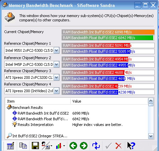159x151 pixels.
Task: Go back with the green left arrow
Action: click(x=73, y=146)
